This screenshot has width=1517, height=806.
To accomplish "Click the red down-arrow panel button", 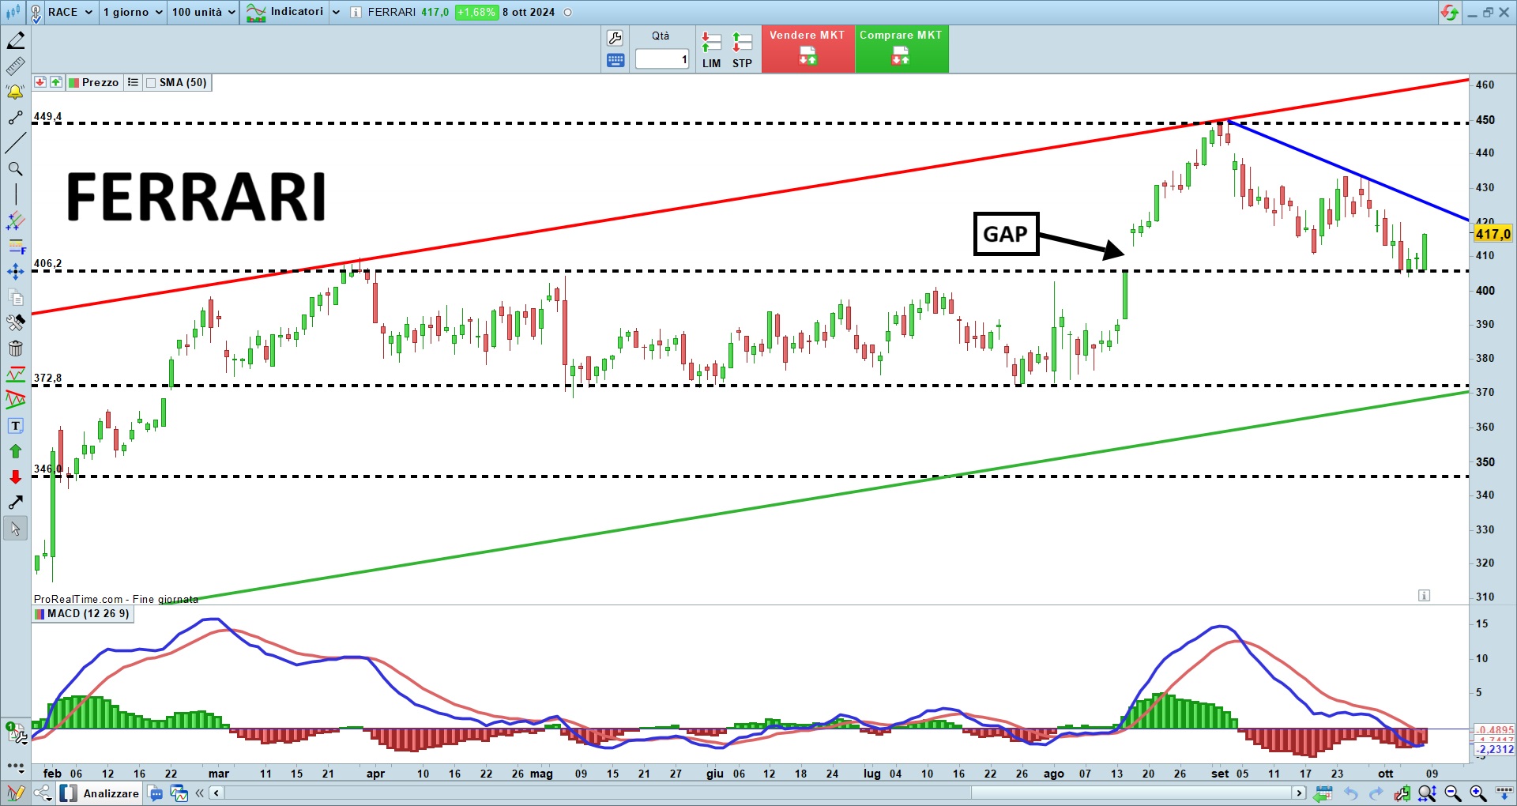I will click(40, 82).
